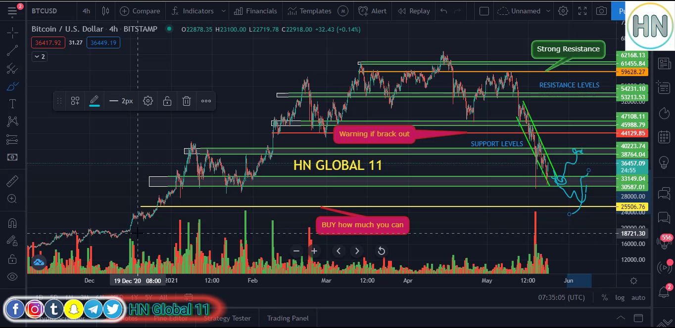
Task: Open the Trading Panel tab
Action: point(288,318)
